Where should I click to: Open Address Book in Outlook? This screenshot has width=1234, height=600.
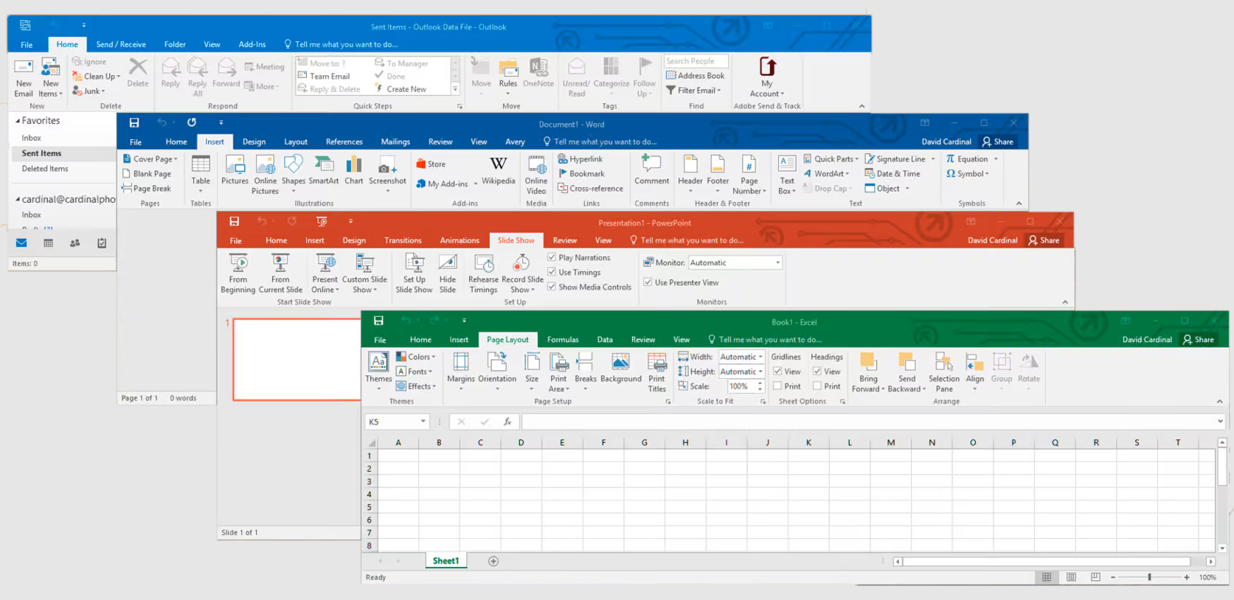pos(695,75)
